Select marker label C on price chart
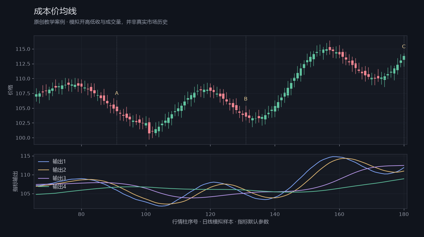 tap(404, 47)
